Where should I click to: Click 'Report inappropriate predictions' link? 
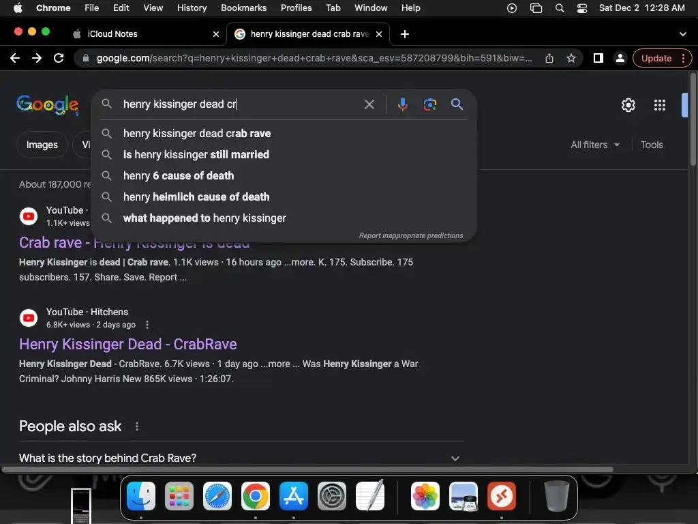(411, 235)
